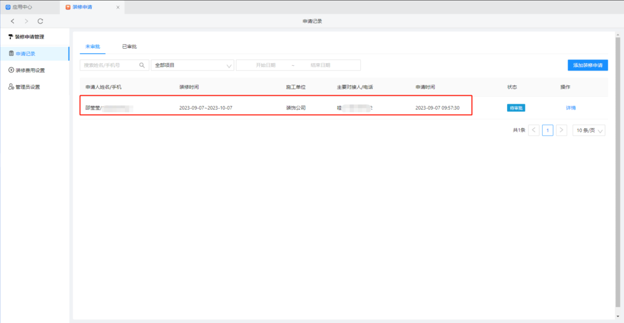Click the browser back arrow icon
624x323 pixels.
click(x=13, y=21)
